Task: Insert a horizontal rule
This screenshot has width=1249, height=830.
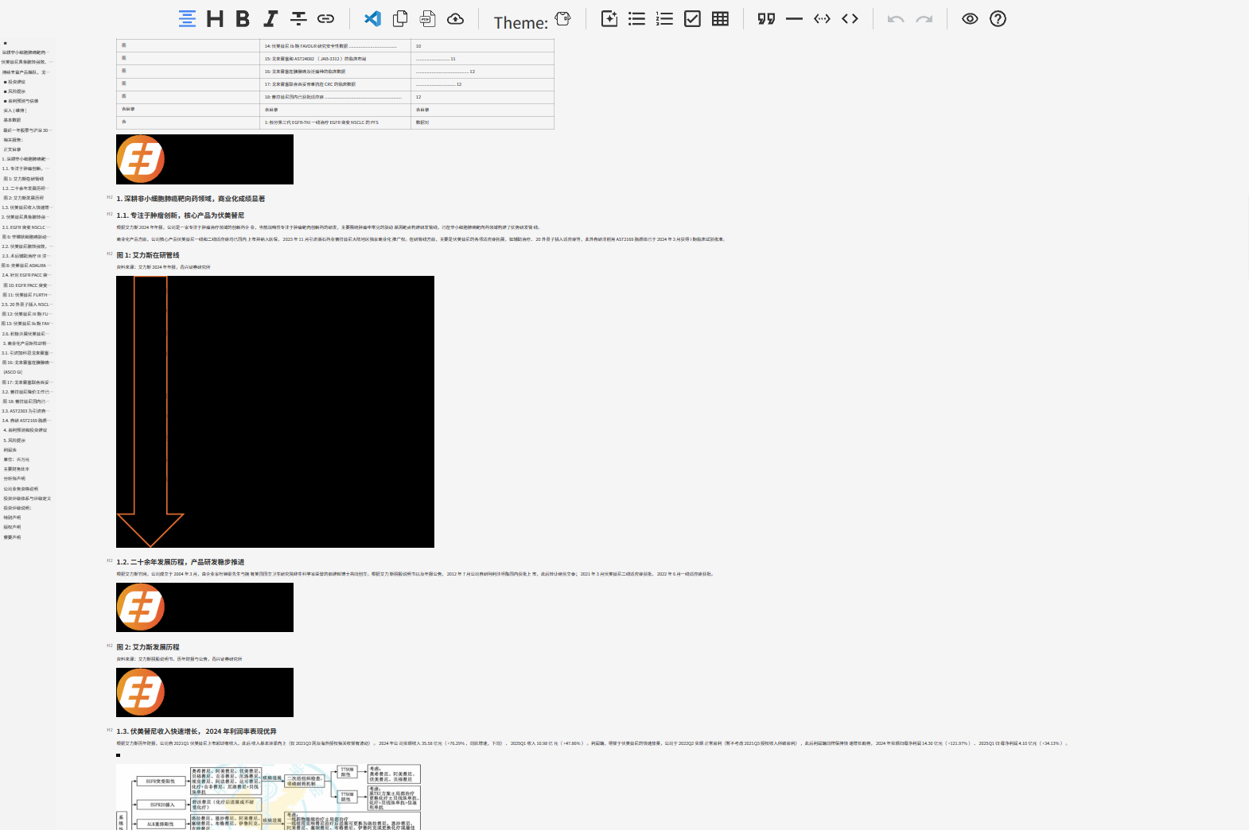Action: point(794,19)
